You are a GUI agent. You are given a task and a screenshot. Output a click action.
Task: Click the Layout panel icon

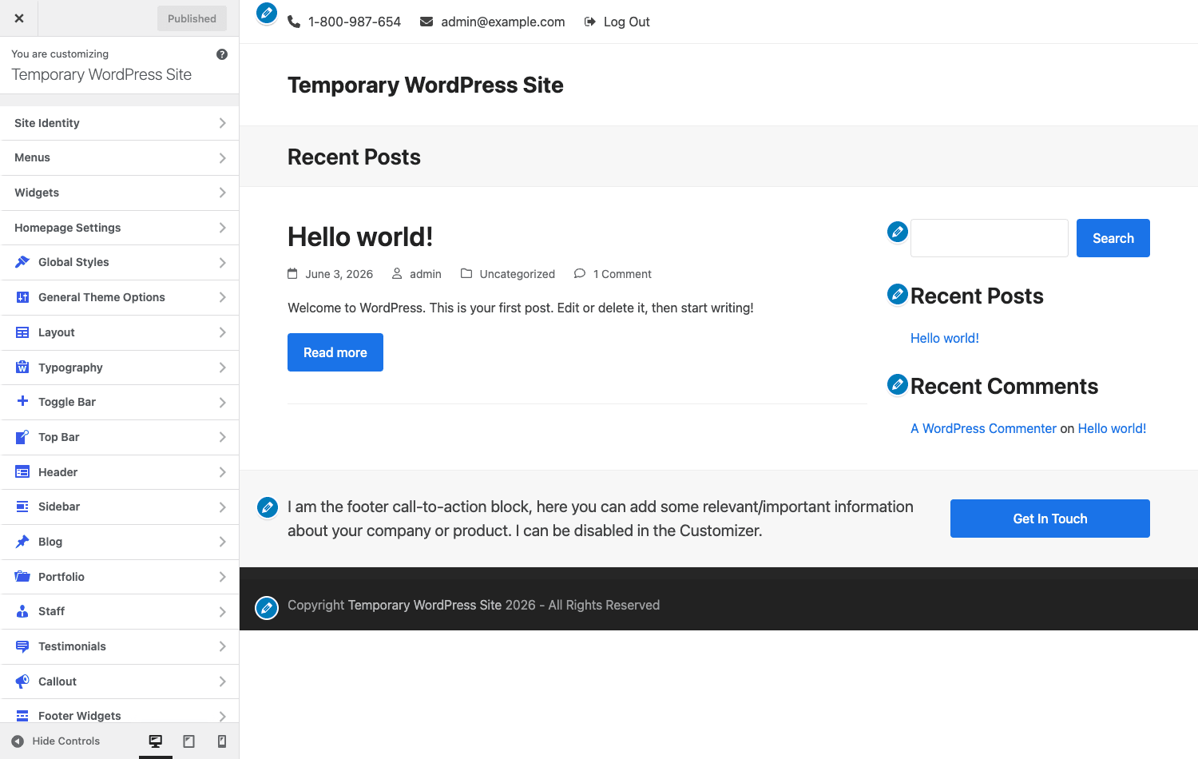click(x=22, y=332)
